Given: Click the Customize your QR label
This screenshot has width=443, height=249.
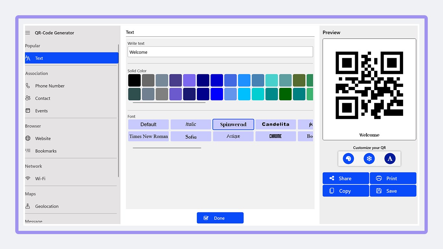Looking at the screenshot, I should pos(369,148).
